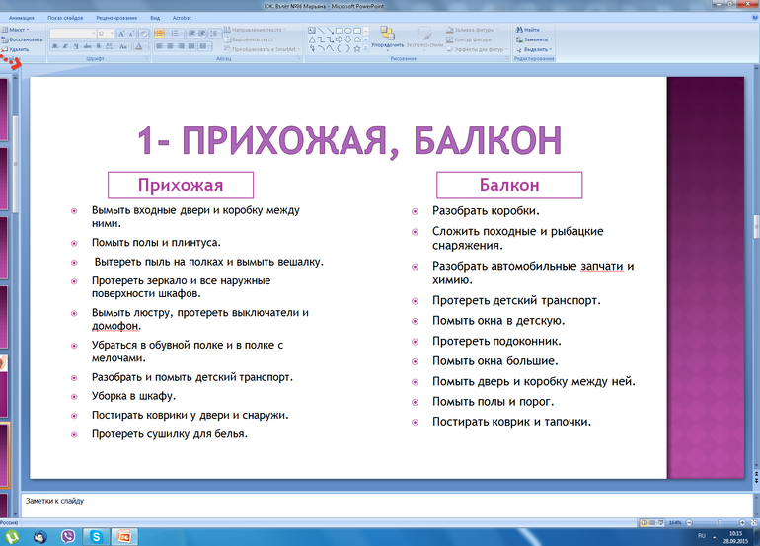Open Skype from the taskbar
Viewport: 760px width, 546px height.
(97, 536)
